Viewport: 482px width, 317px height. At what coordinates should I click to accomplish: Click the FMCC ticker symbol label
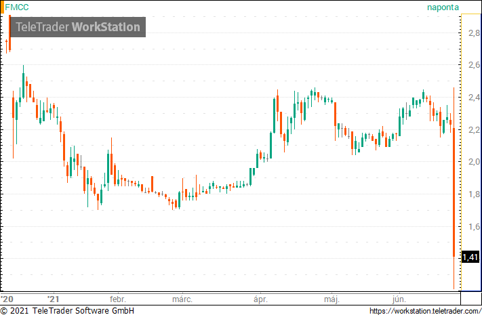click(x=17, y=7)
